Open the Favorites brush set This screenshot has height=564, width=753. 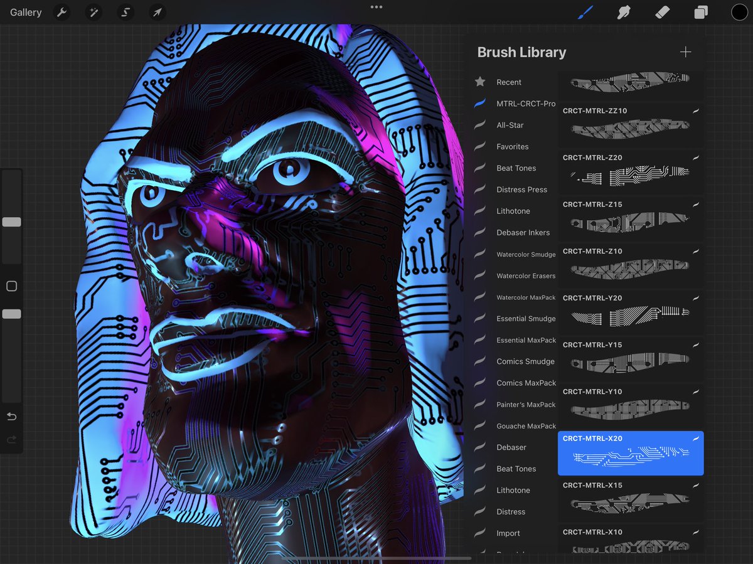pyautogui.click(x=513, y=146)
